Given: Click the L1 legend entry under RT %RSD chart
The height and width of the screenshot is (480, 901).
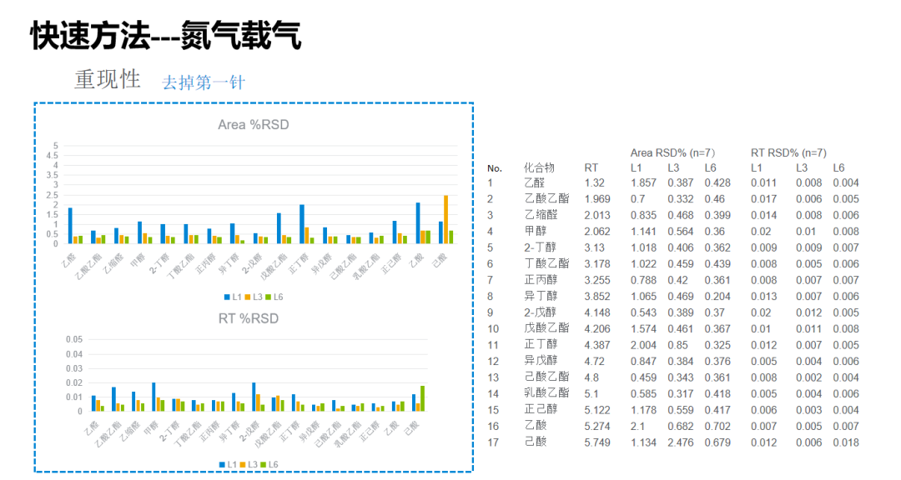Looking at the screenshot, I should tap(228, 464).
